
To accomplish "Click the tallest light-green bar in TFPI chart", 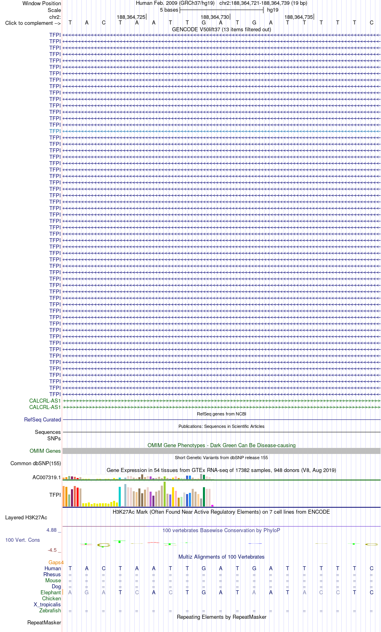I will coord(165,494).
